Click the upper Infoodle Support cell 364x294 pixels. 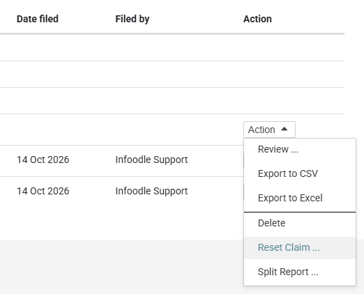pos(151,160)
